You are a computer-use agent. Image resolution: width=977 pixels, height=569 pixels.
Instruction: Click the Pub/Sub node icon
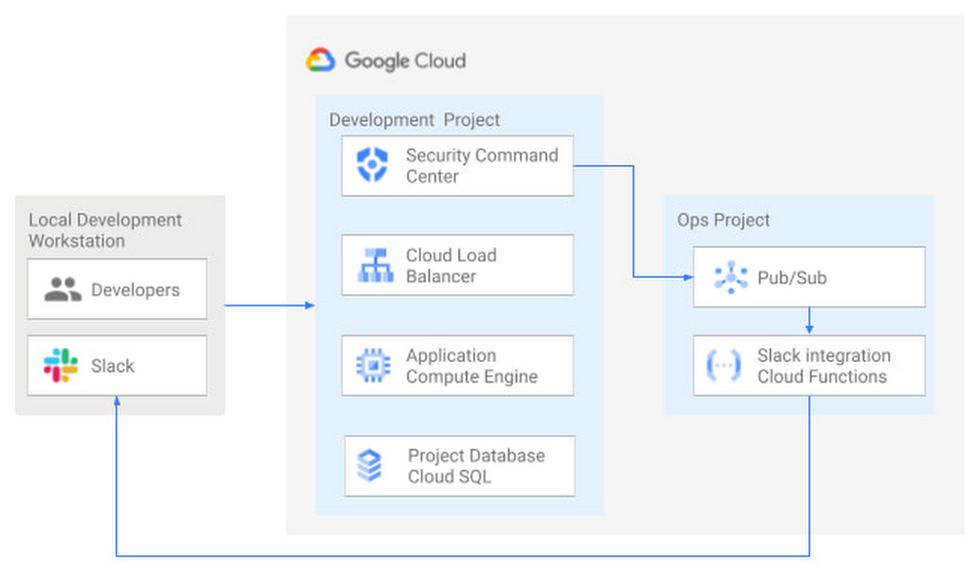pos(731,277)
